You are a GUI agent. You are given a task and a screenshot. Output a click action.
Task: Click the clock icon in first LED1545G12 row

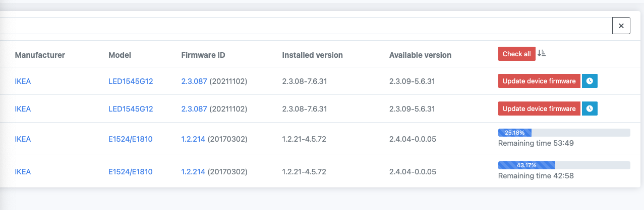(590, 81)
